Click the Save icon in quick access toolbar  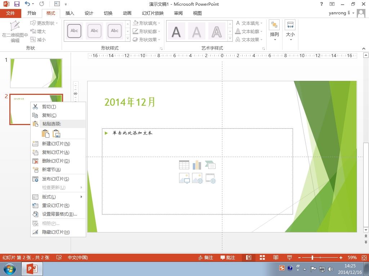17,4
